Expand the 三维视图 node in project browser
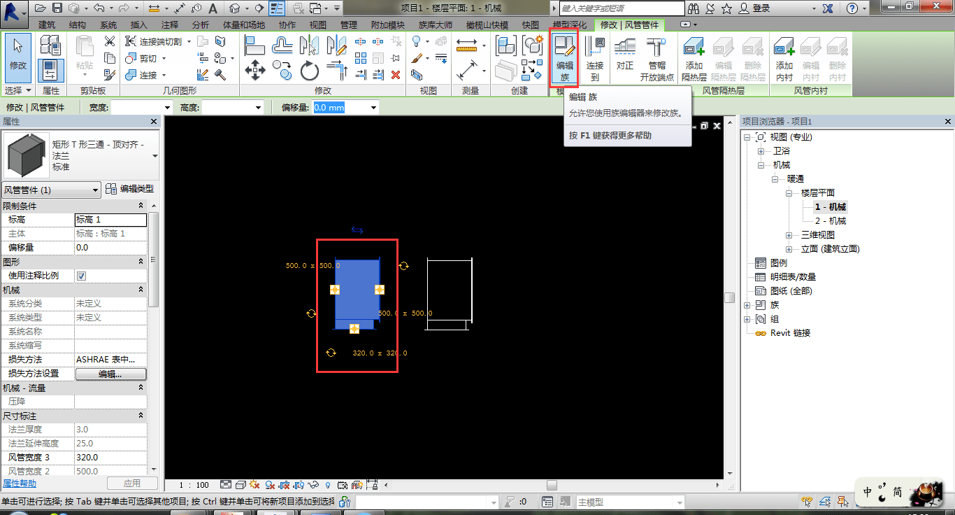 point(789,235)
